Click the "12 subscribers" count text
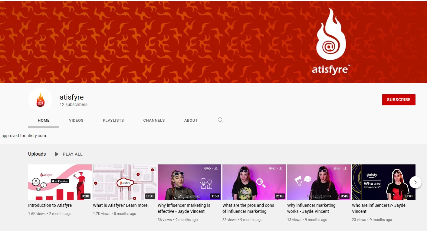This screenshot has height=231, width=427. click(74, 104)
